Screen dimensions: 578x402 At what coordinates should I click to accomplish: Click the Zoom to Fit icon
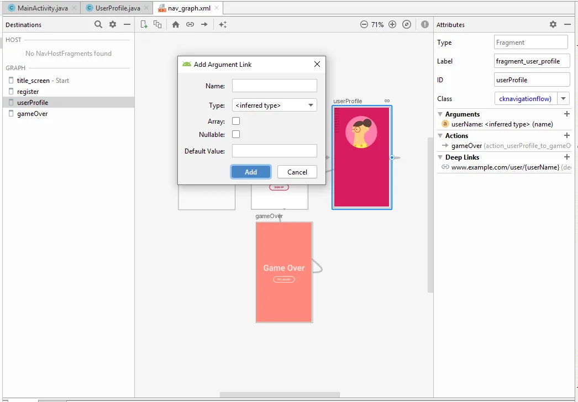(x=406, y=24)
